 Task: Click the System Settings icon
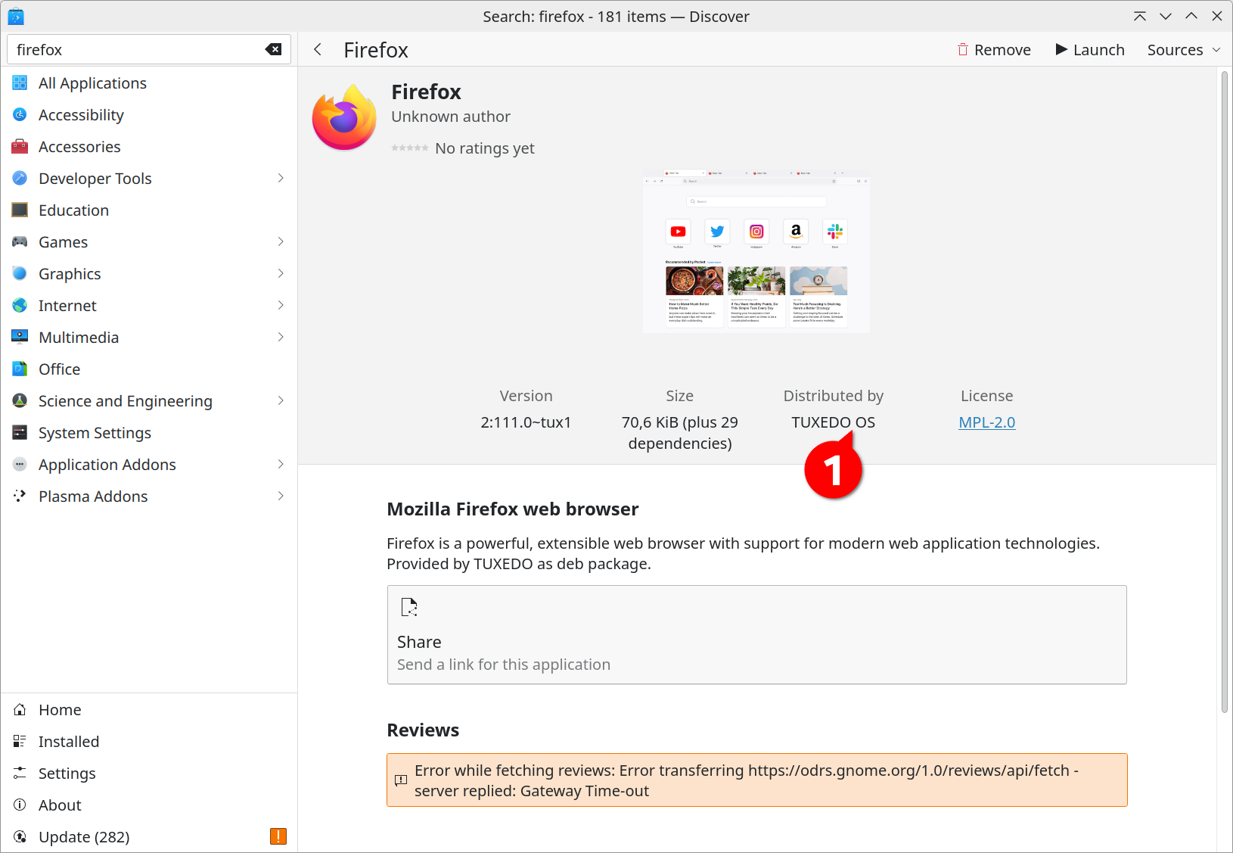click(20, 433)
